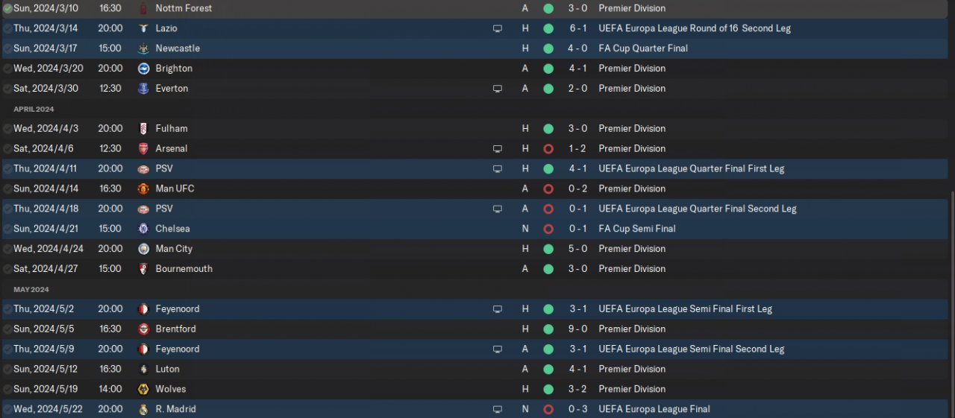Open UEFA Europa League Final competition
The width and height of the screenshot is (955, 418).
[654, 409]
